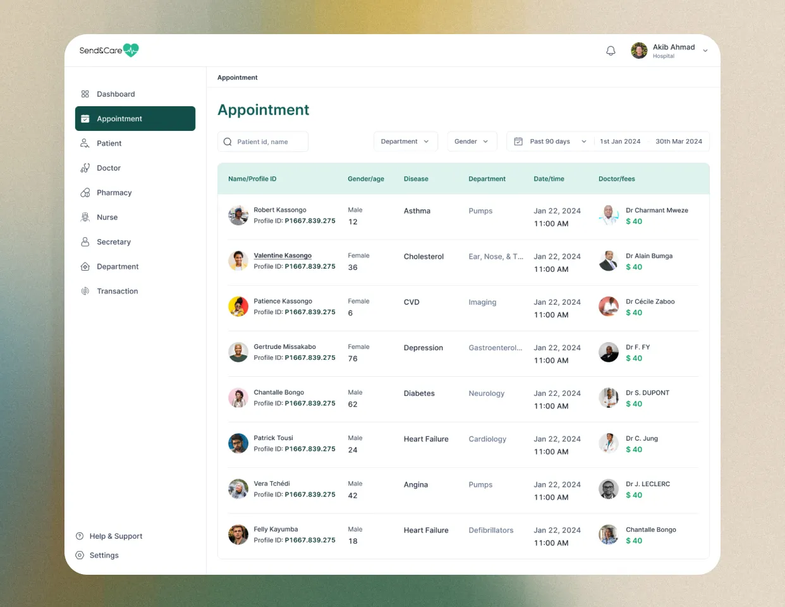Open the Nurse section
785x607 pixels.
coord(135,218)
